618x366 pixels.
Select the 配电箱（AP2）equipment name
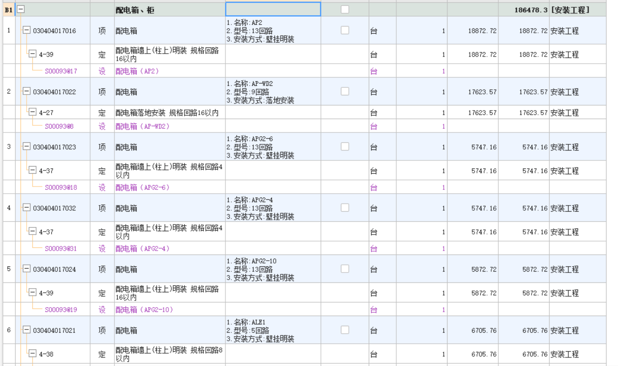pyautogui.click(x=137, y=71)
